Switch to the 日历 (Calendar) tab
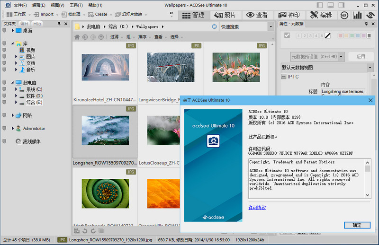The height and width of the screenshot is (245, 379). [x=38, y=24]
